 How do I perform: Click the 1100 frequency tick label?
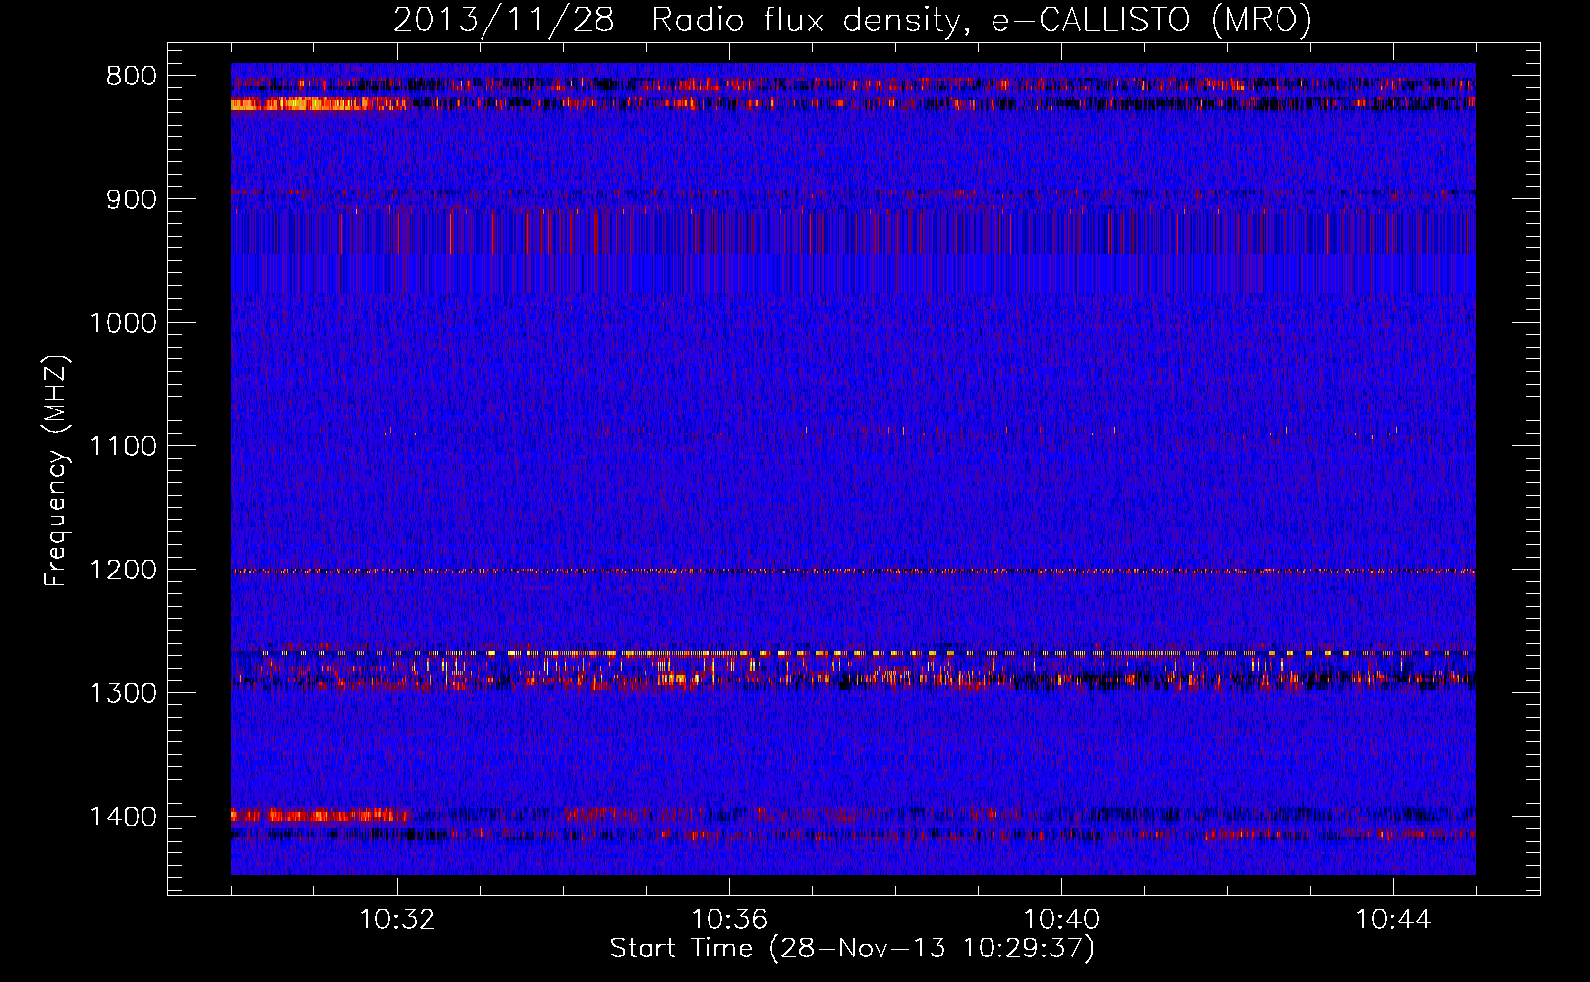123,447
